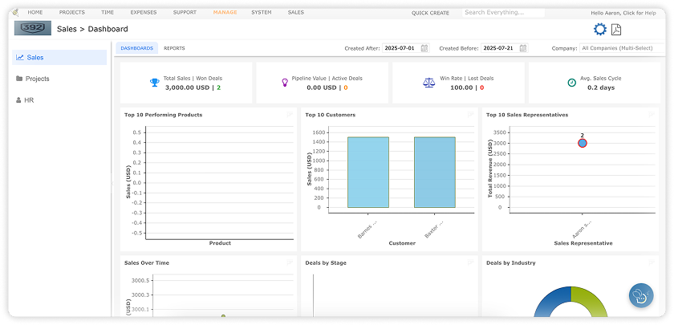Open the SYSTEM menu

coord(262,13)
